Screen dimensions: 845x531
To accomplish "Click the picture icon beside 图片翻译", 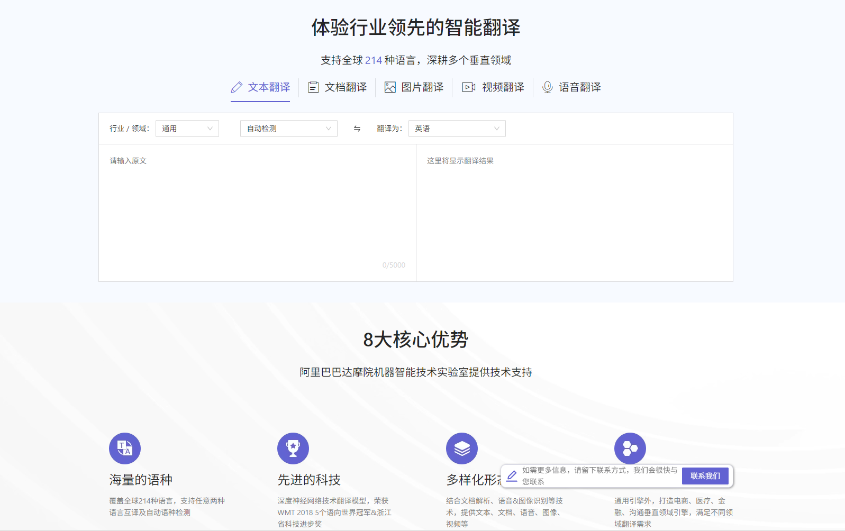I will coord(390,87).
